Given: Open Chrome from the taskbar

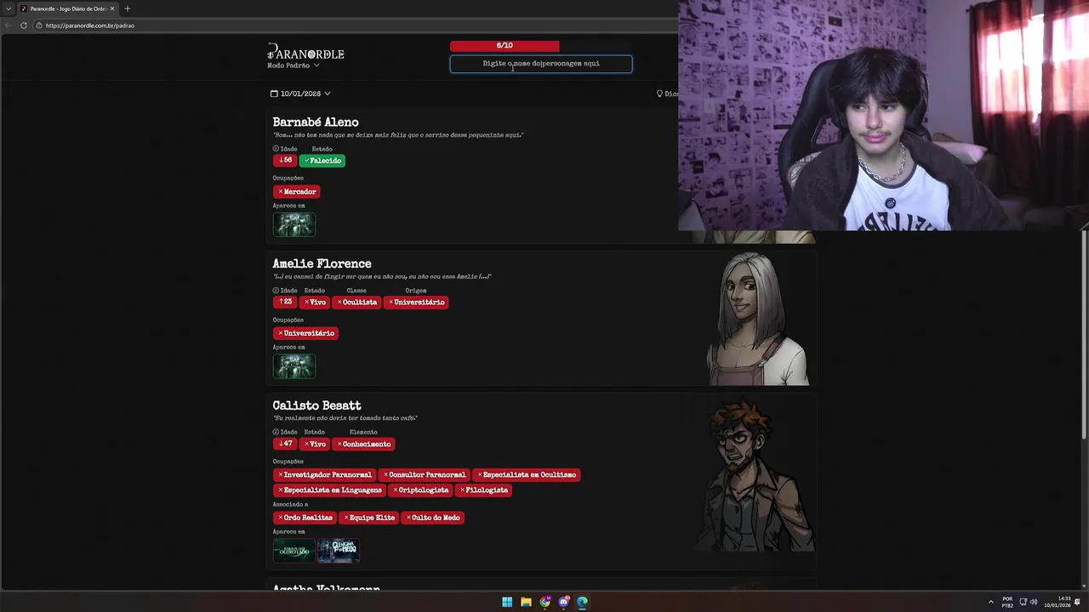Looking at the screenshot, I should [x=544, y=602].
